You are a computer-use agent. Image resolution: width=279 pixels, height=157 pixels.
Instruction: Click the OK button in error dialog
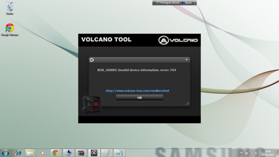coord(139,98)
